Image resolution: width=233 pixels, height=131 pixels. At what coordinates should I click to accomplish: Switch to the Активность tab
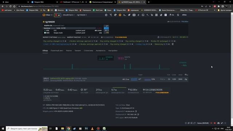(x=100, y=51)
